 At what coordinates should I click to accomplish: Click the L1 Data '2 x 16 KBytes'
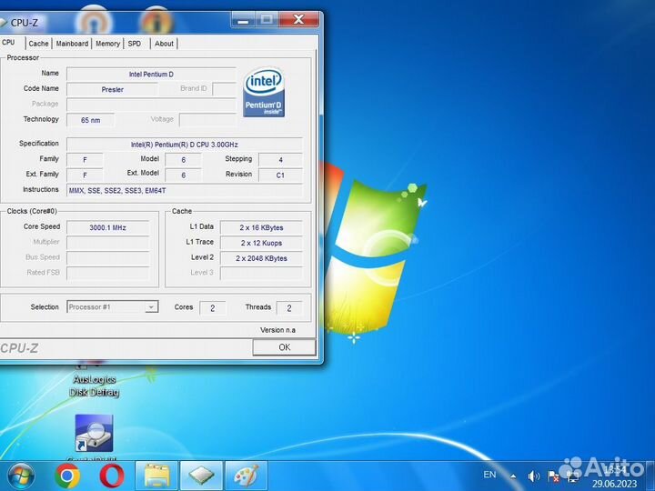[x=261, y=227]
